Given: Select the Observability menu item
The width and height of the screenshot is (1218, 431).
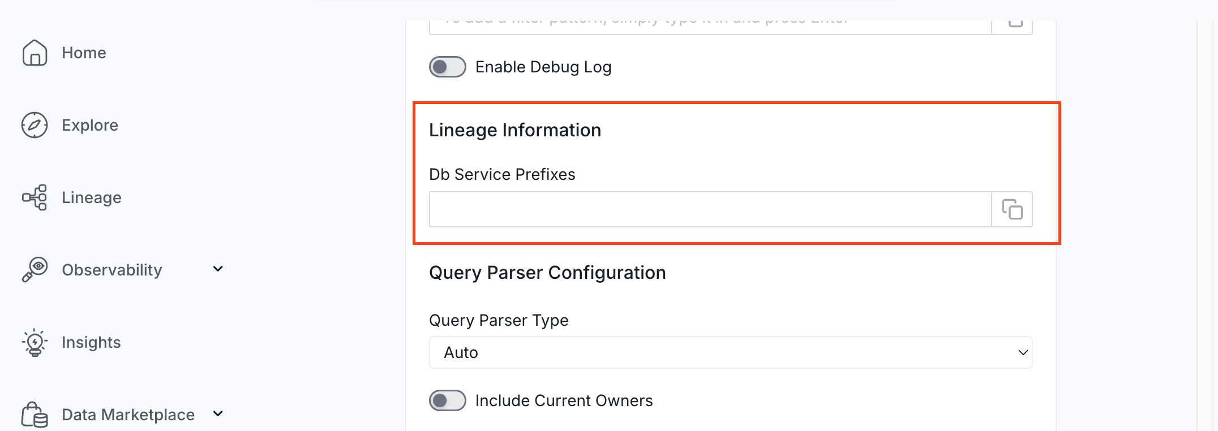Looking at the screenshot, I should coord(112,270).
